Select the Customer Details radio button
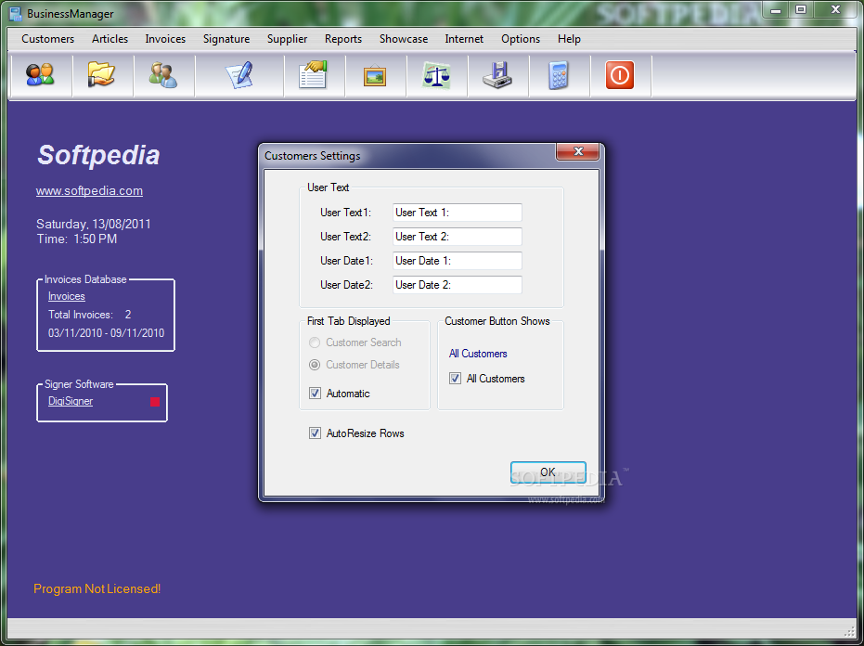Viewport: 864px width, 646px height. (315, 365)
